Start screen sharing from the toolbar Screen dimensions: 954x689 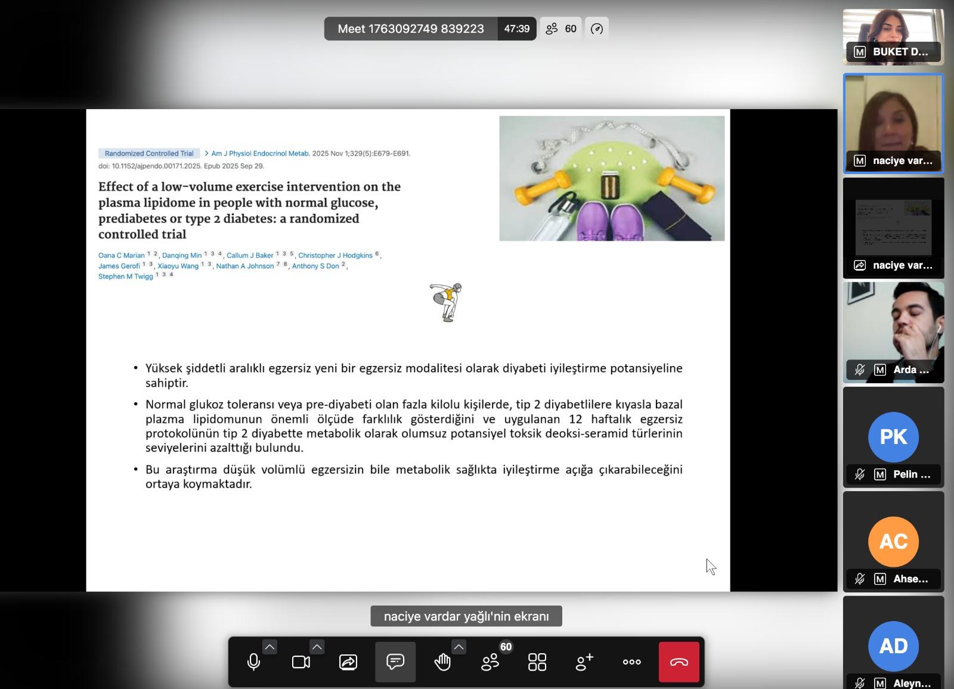348,662
